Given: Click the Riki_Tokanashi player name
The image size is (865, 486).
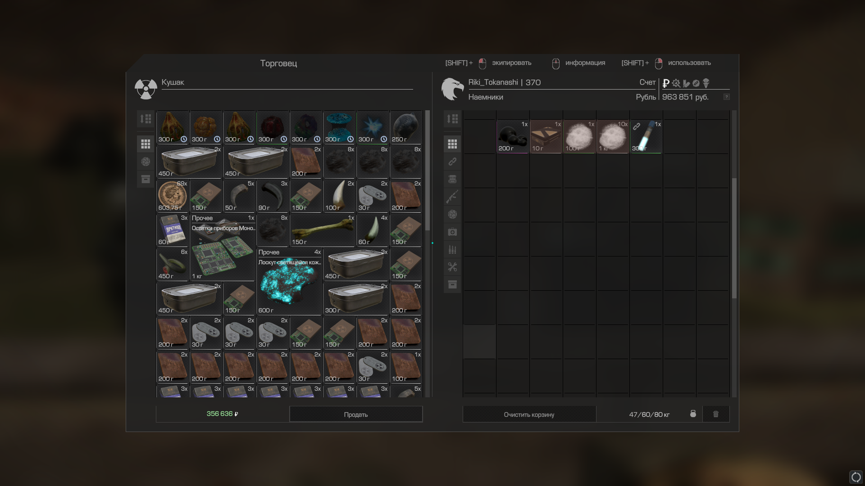Looking at the screenshot, I should 493,82.
